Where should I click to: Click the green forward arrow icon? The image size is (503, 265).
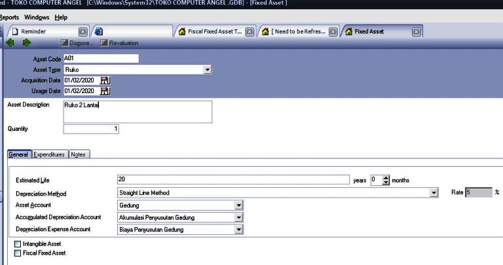26,43
